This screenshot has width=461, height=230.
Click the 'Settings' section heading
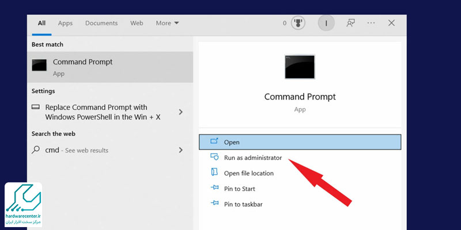(x=43, y=91)
